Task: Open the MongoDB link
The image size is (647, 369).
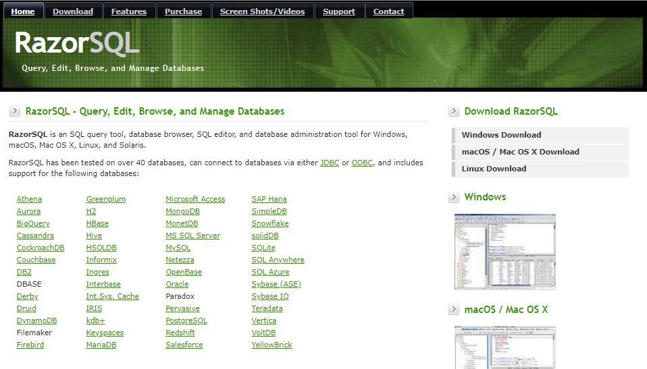Action: (183, 211)
